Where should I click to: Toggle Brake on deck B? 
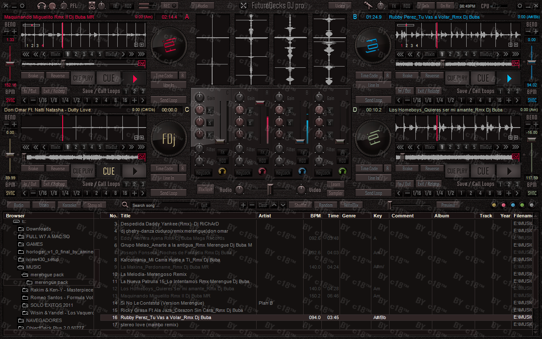pos(407,76)
